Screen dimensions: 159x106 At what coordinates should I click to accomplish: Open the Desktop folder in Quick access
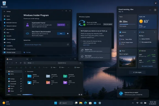(33, 76)
